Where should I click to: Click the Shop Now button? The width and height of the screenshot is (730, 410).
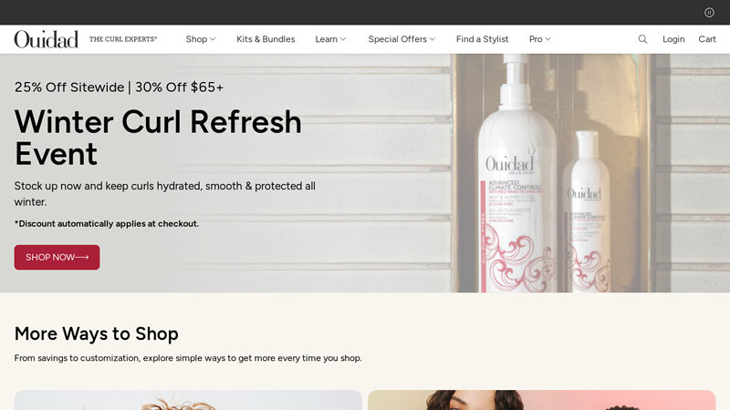tap(57, 257)
